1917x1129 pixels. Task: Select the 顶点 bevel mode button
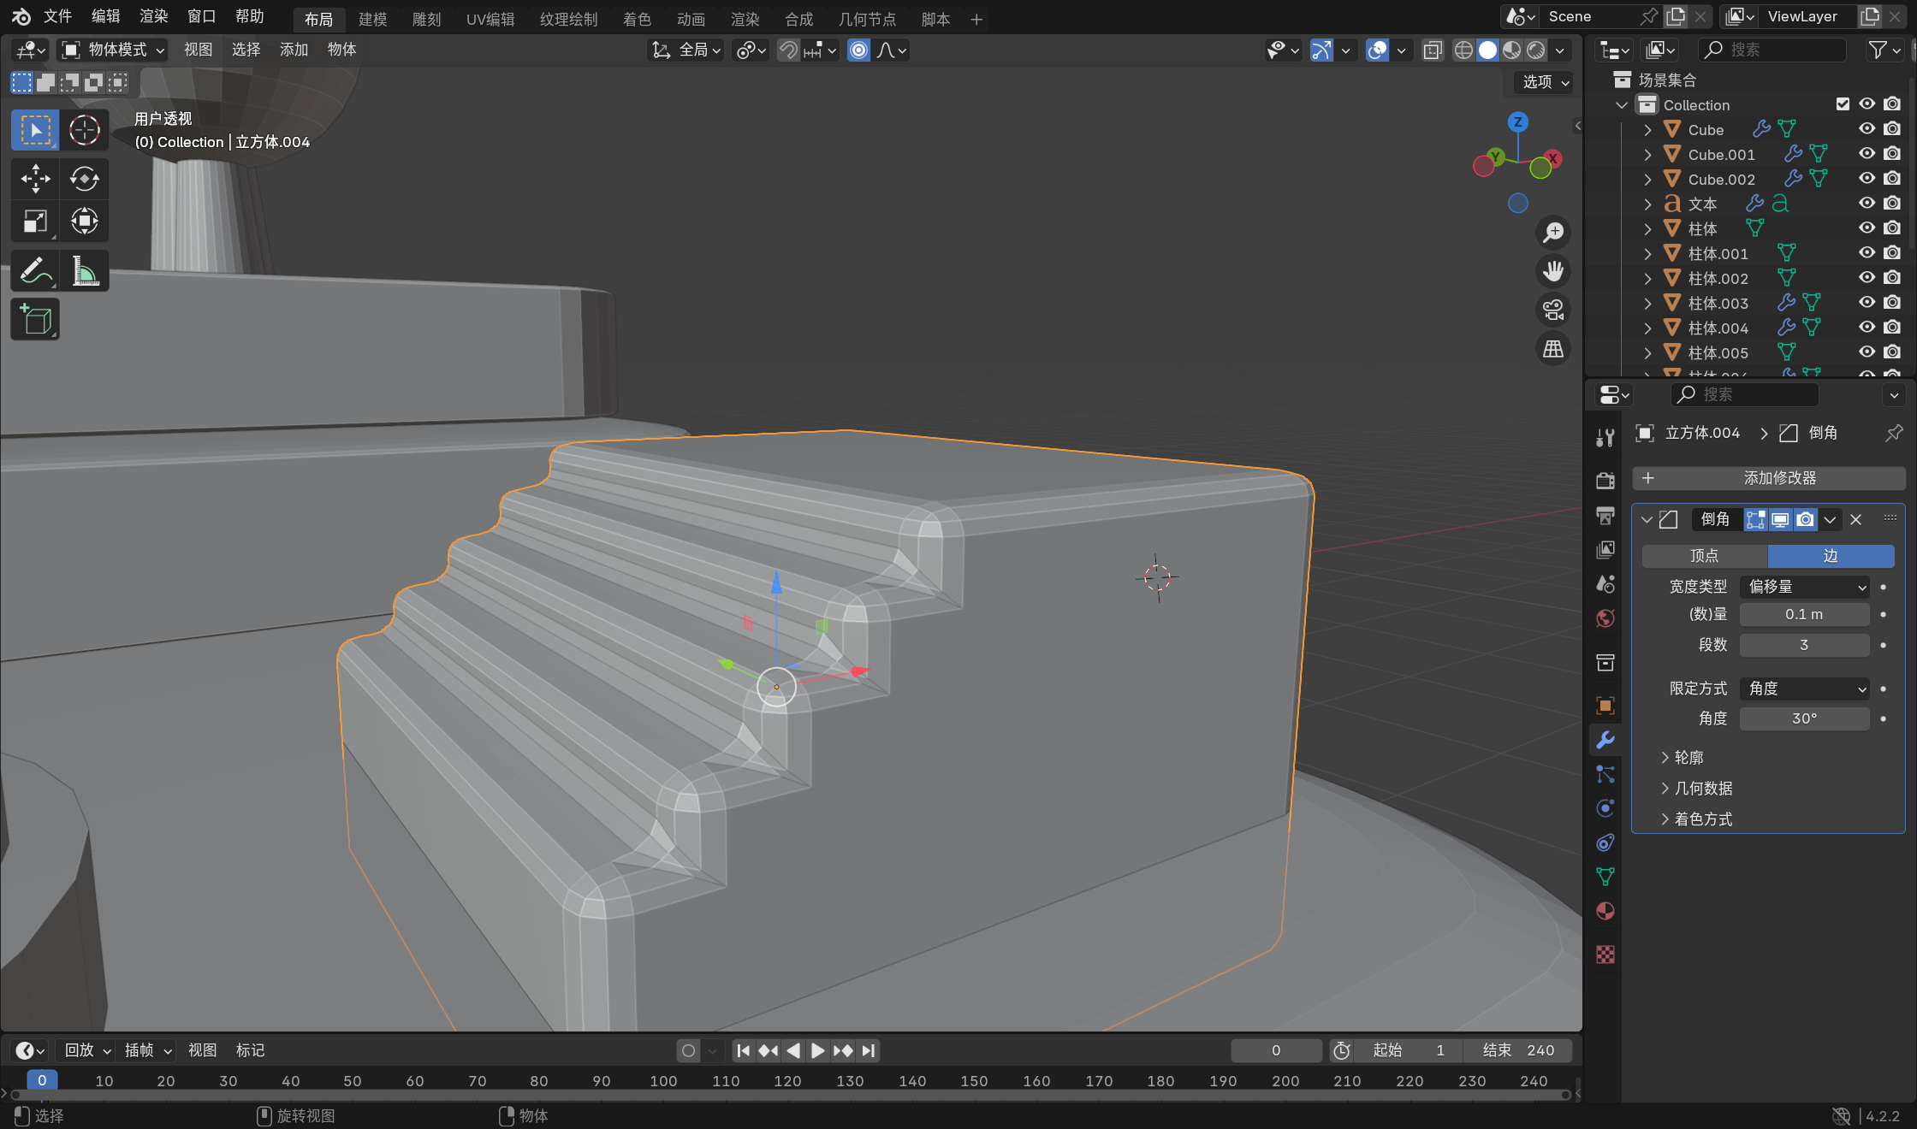tap(1704, 556)
